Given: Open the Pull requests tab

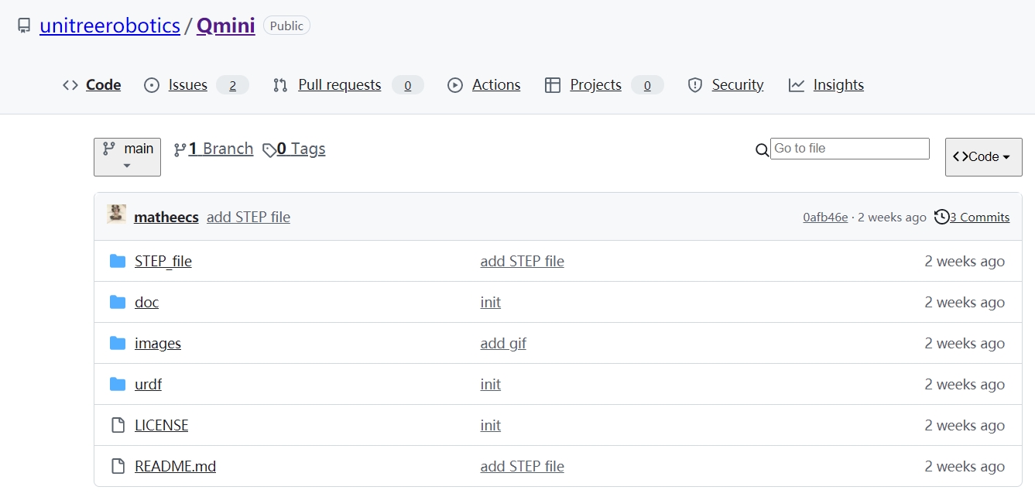Looking at the screenshot, I should tap(339, 85).
